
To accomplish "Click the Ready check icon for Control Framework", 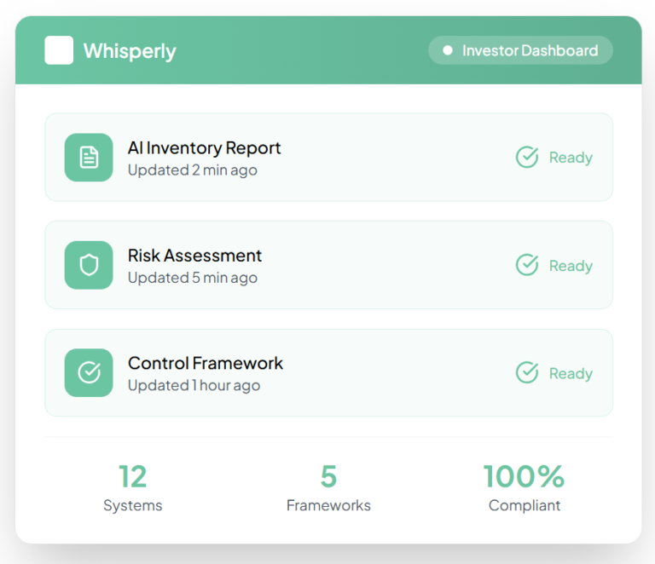I will 527,373.
